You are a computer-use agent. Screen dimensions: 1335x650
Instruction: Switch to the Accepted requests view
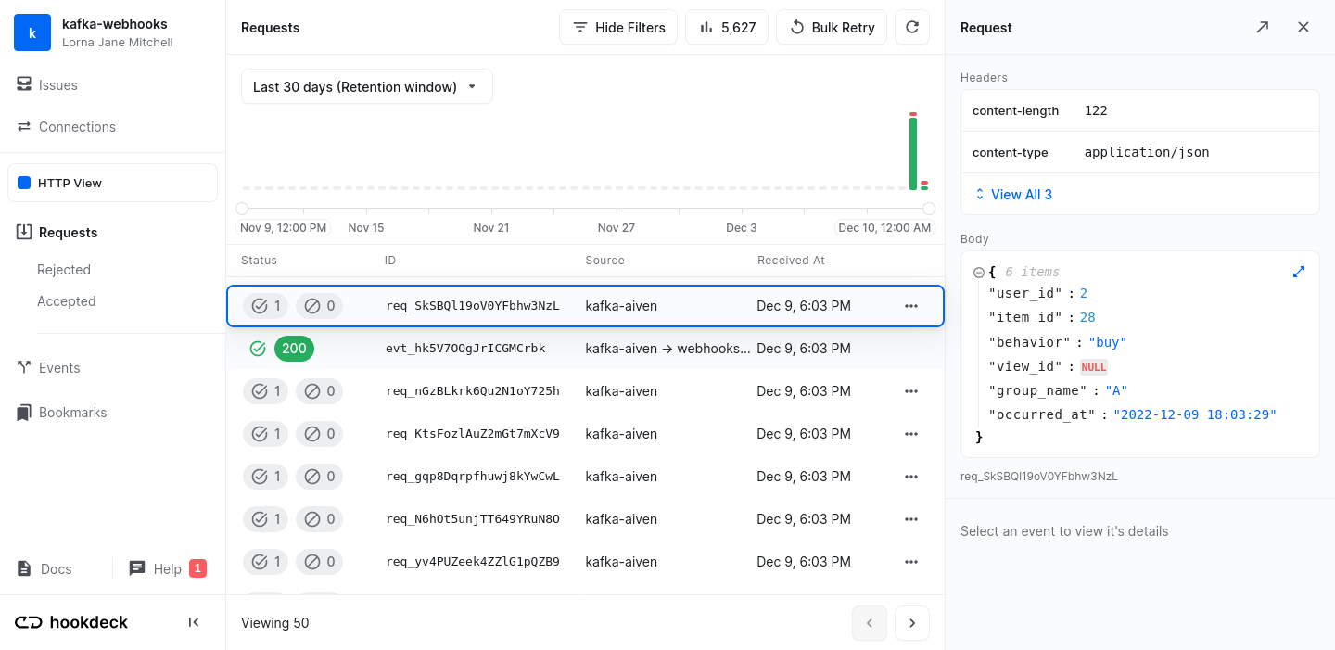(66, 300)
